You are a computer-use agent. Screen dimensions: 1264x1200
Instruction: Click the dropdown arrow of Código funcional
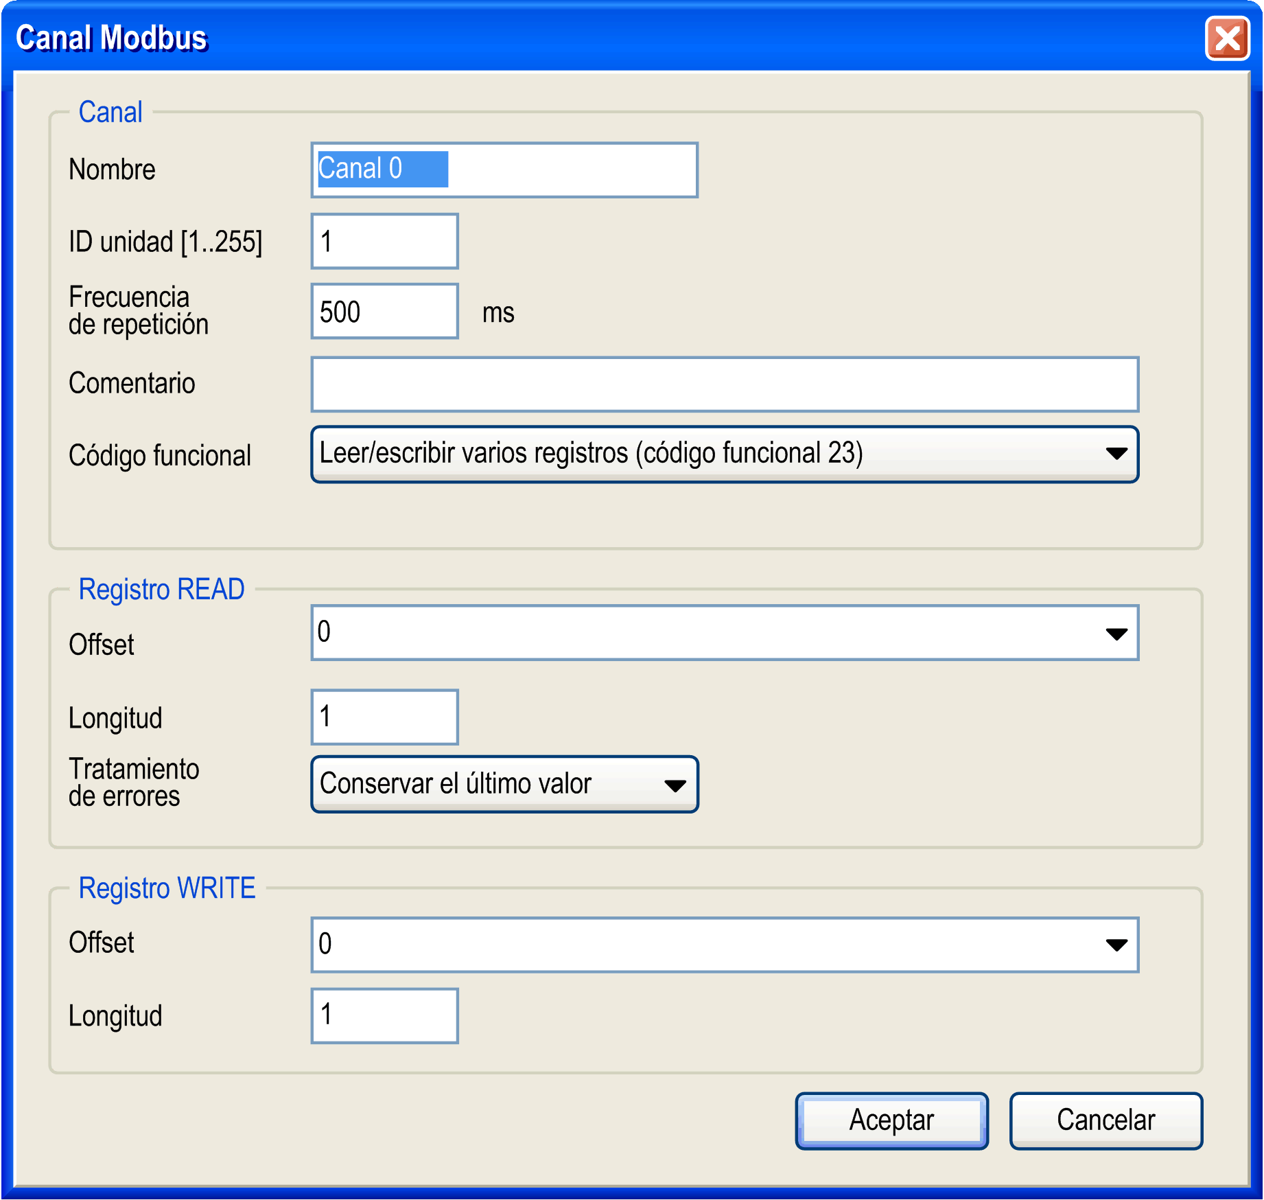coord(1117,454)
